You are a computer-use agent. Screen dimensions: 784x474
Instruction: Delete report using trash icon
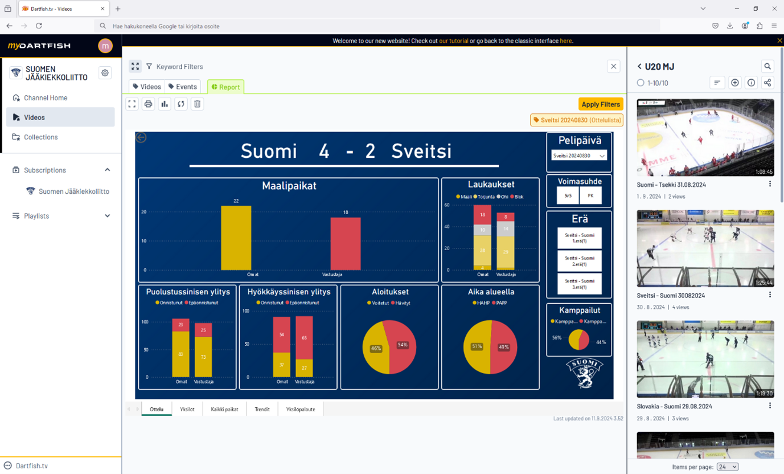click(x=197, y=104)
